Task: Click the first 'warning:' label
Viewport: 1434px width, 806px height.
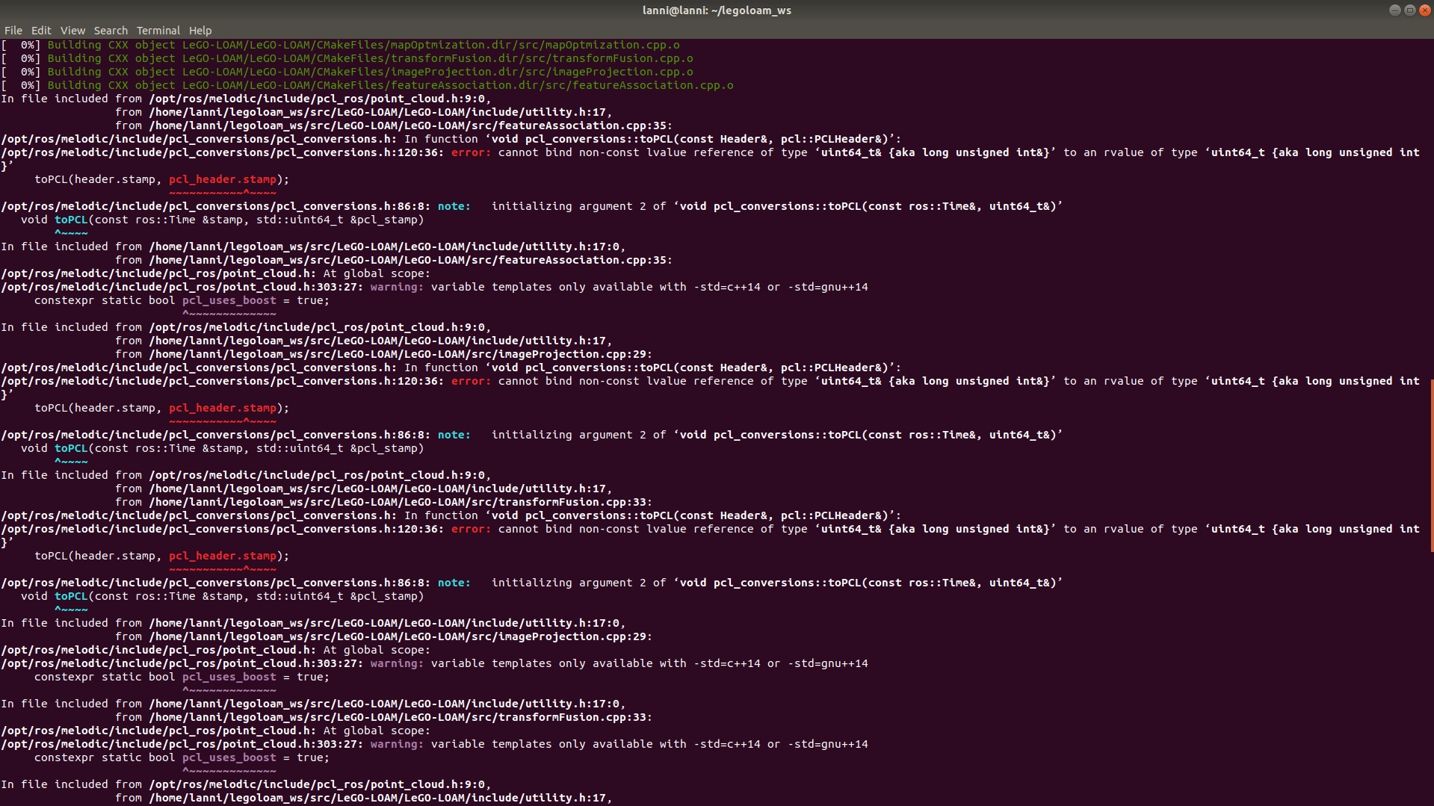Action: 397,287
